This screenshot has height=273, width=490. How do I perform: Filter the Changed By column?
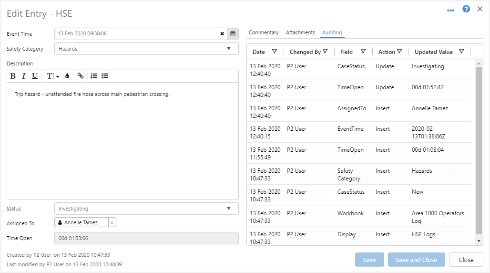[325, 52]
